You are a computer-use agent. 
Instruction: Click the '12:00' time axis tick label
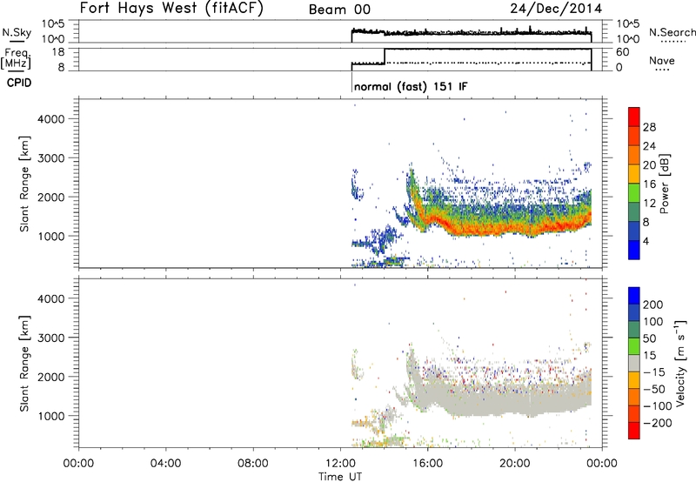coord(340,464)
